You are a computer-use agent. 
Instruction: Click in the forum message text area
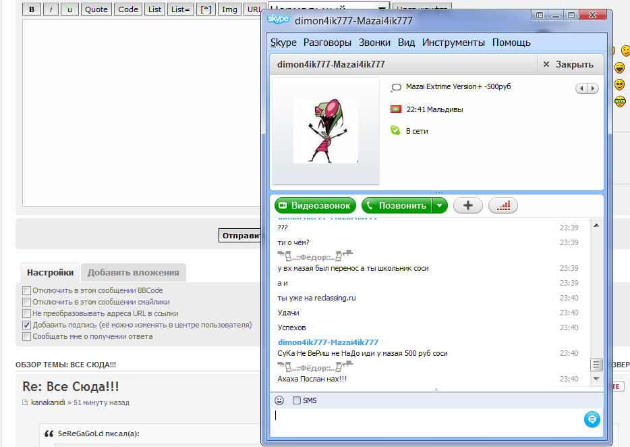(142, 113)
